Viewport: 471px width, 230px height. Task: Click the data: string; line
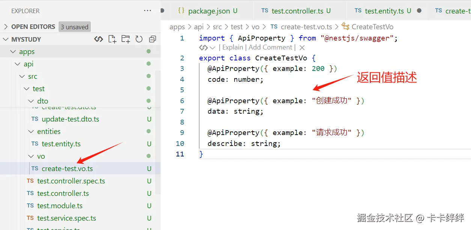click(x=235, y=111)
